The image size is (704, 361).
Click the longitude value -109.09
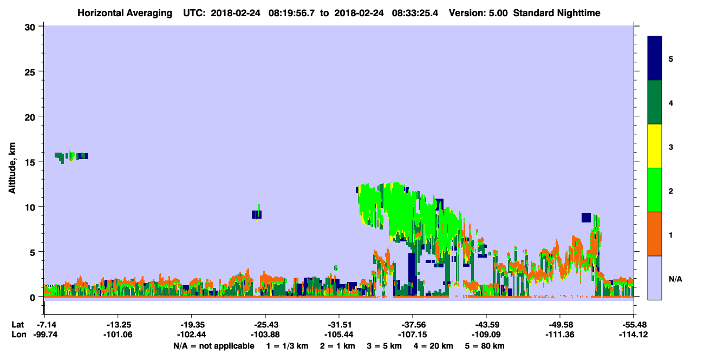pos(486,334)
